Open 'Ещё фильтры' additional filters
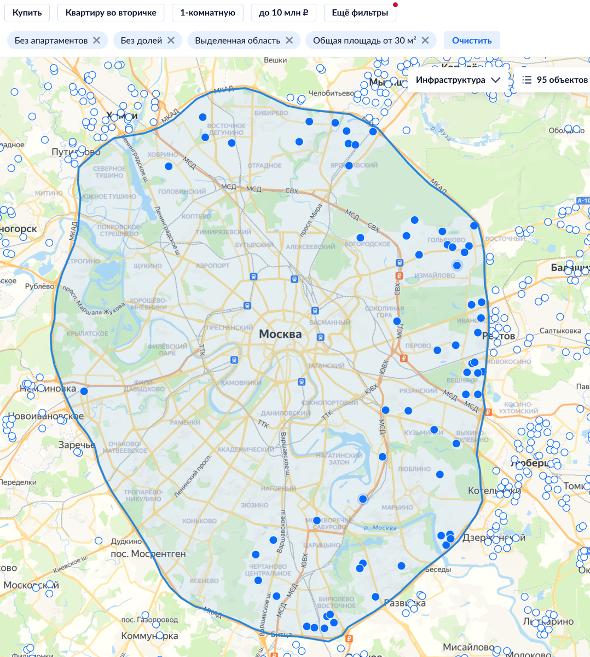The height and width of the screenshot is (657, 590). (360, 13)
